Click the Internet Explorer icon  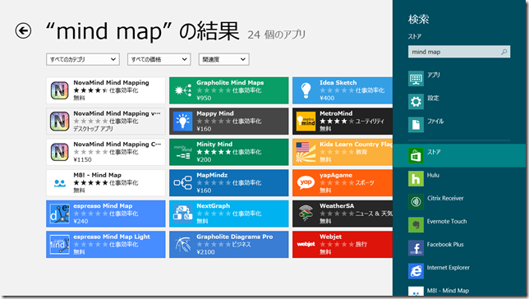(x=416, y=271)
